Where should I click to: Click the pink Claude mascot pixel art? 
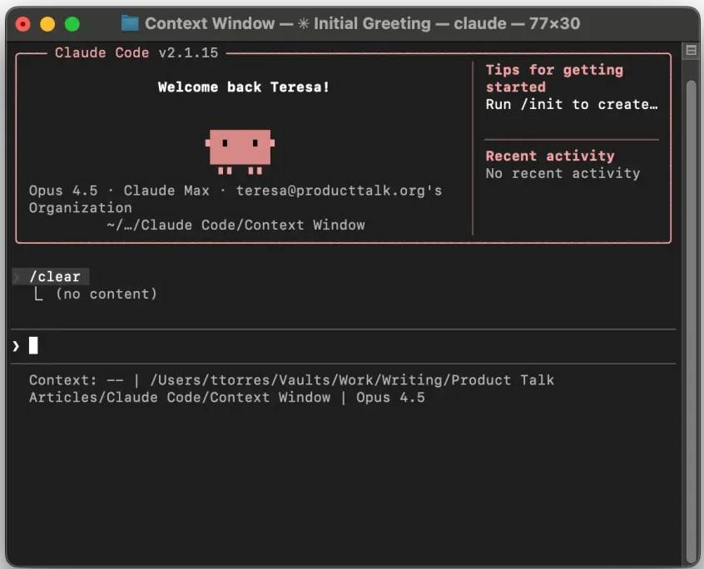[x=240, y=151]
